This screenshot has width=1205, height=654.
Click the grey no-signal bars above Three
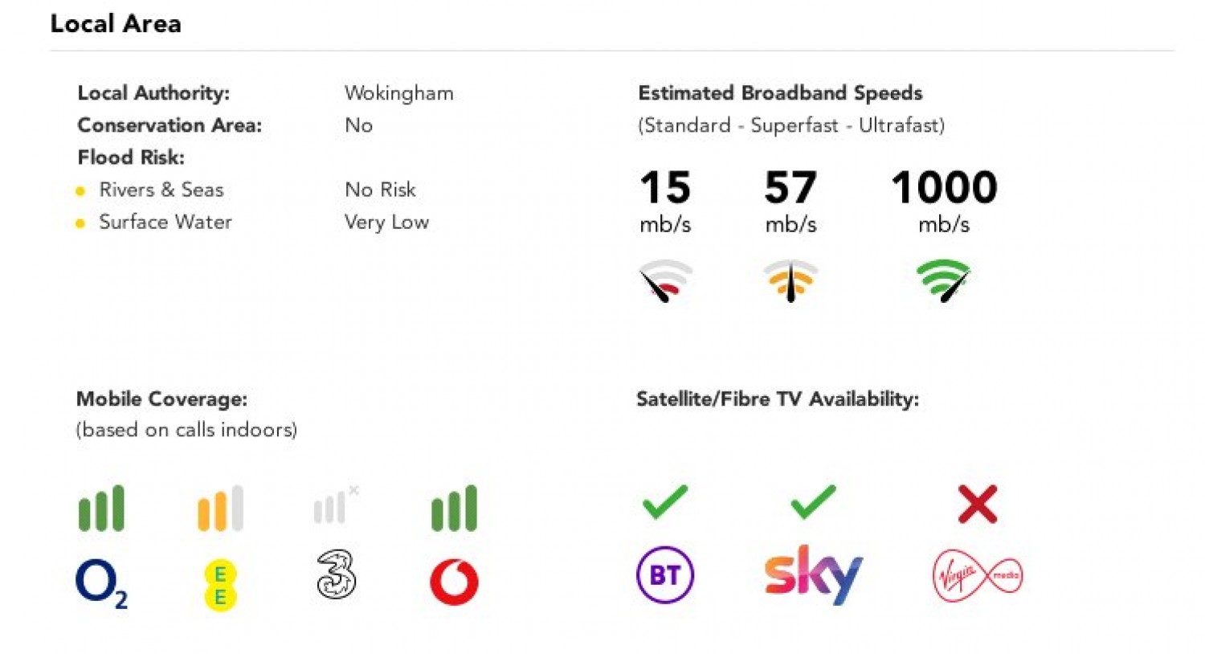point(336,505)
